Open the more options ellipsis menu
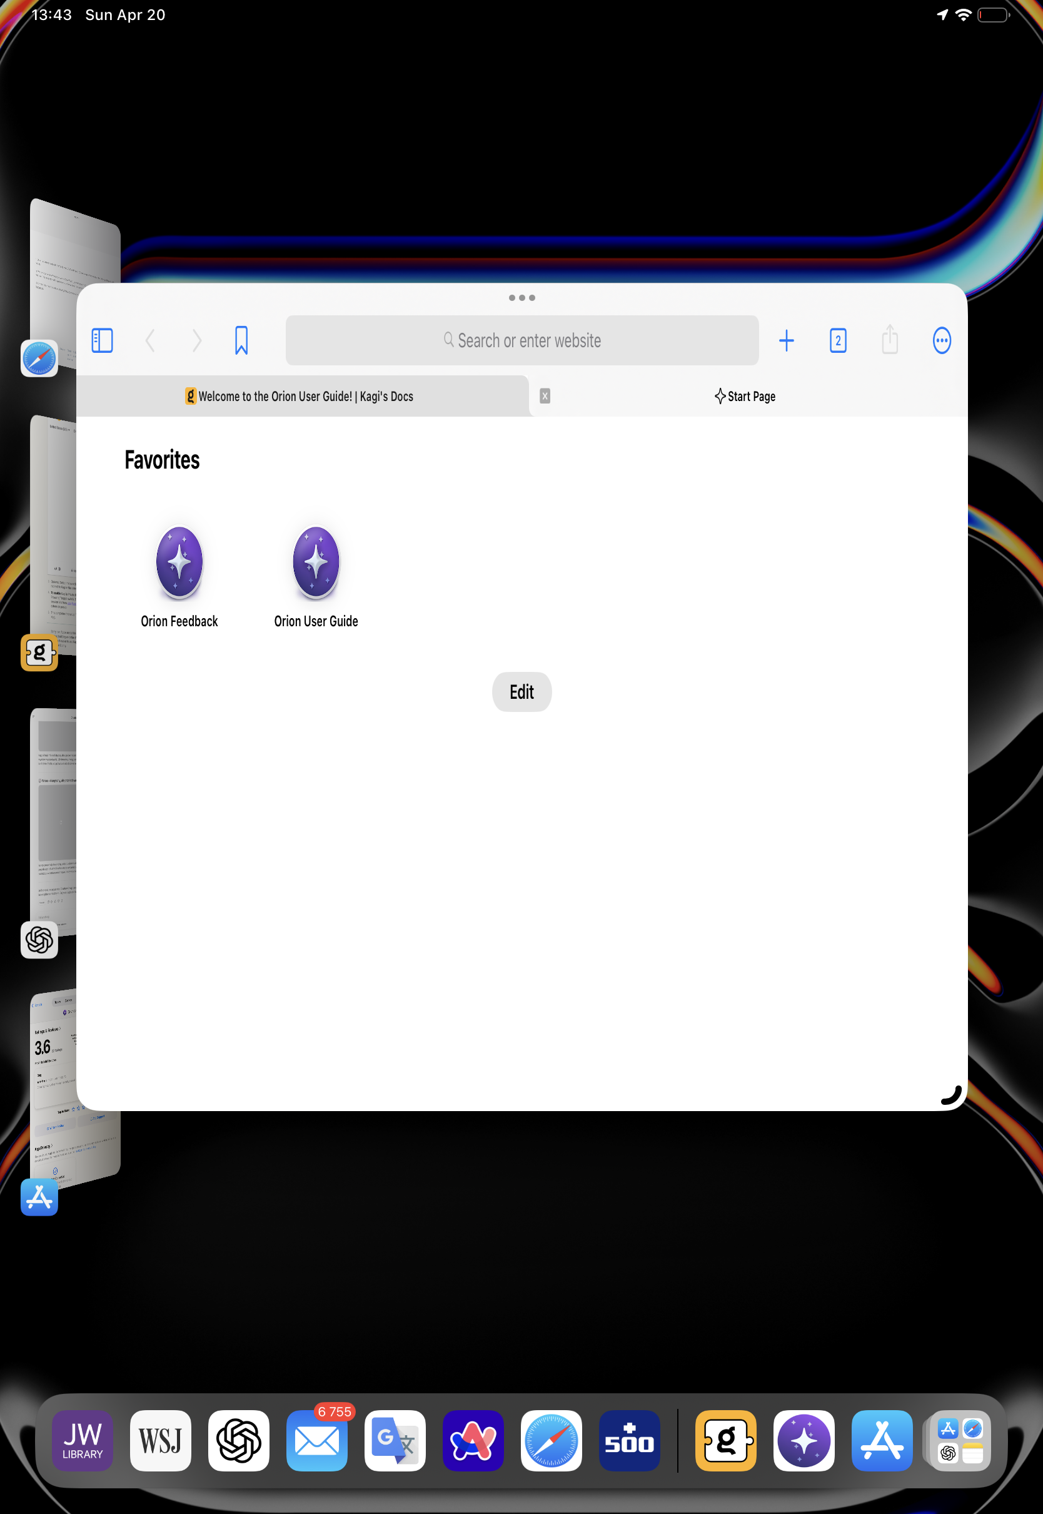This screenshot has width=1043, height=1514. [941, 340]
